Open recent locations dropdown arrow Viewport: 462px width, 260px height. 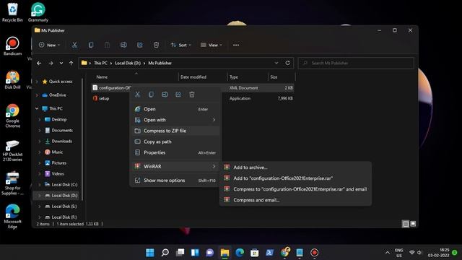(61, 63)
